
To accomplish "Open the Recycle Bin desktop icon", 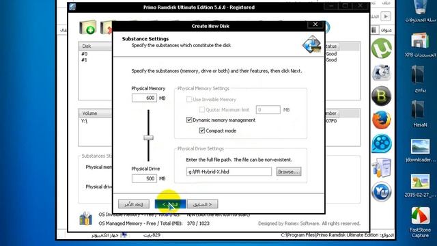I will coord(420,11).
